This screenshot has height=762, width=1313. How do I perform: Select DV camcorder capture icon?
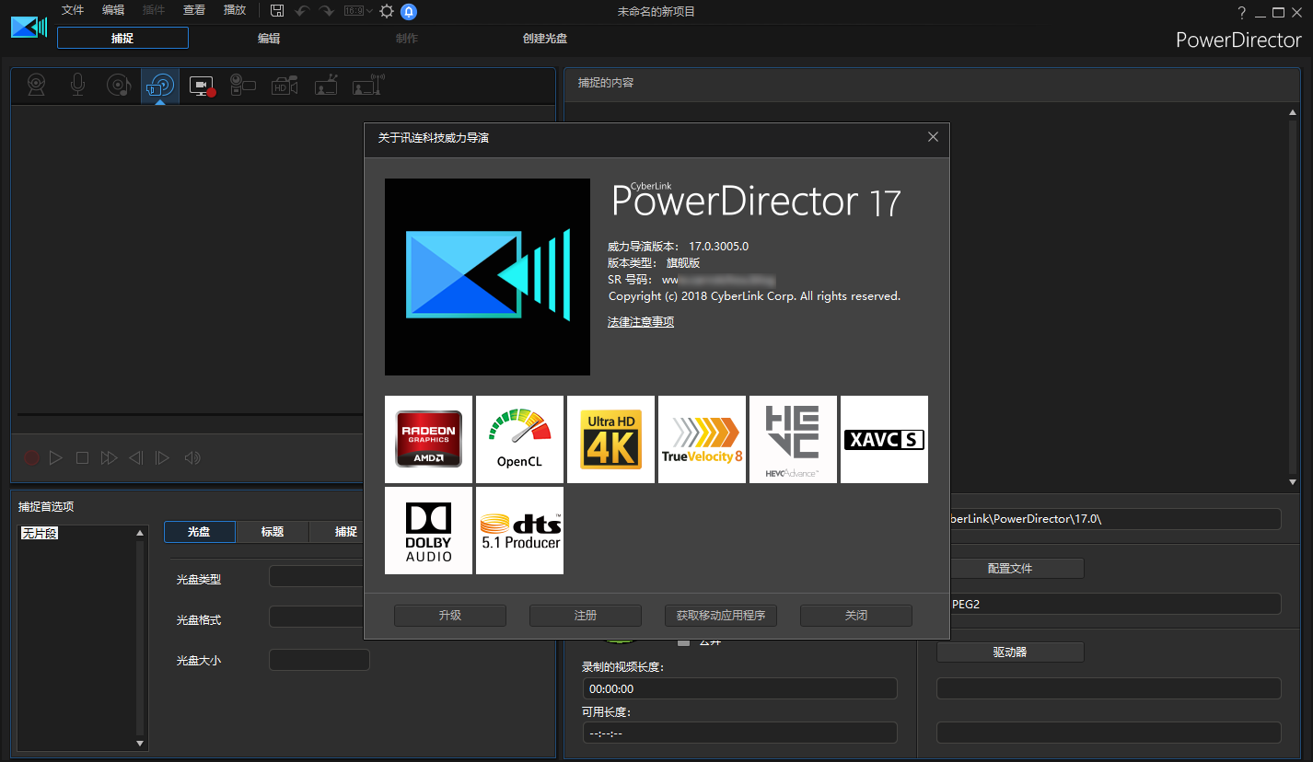[x=243, y=85]
